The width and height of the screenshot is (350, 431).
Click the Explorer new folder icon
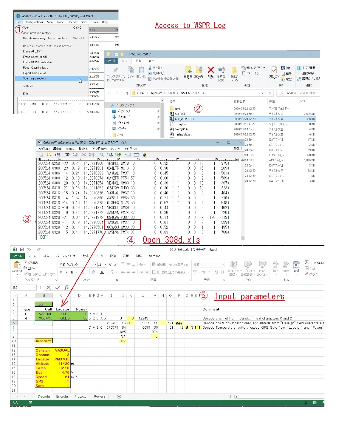coord(234,70)
